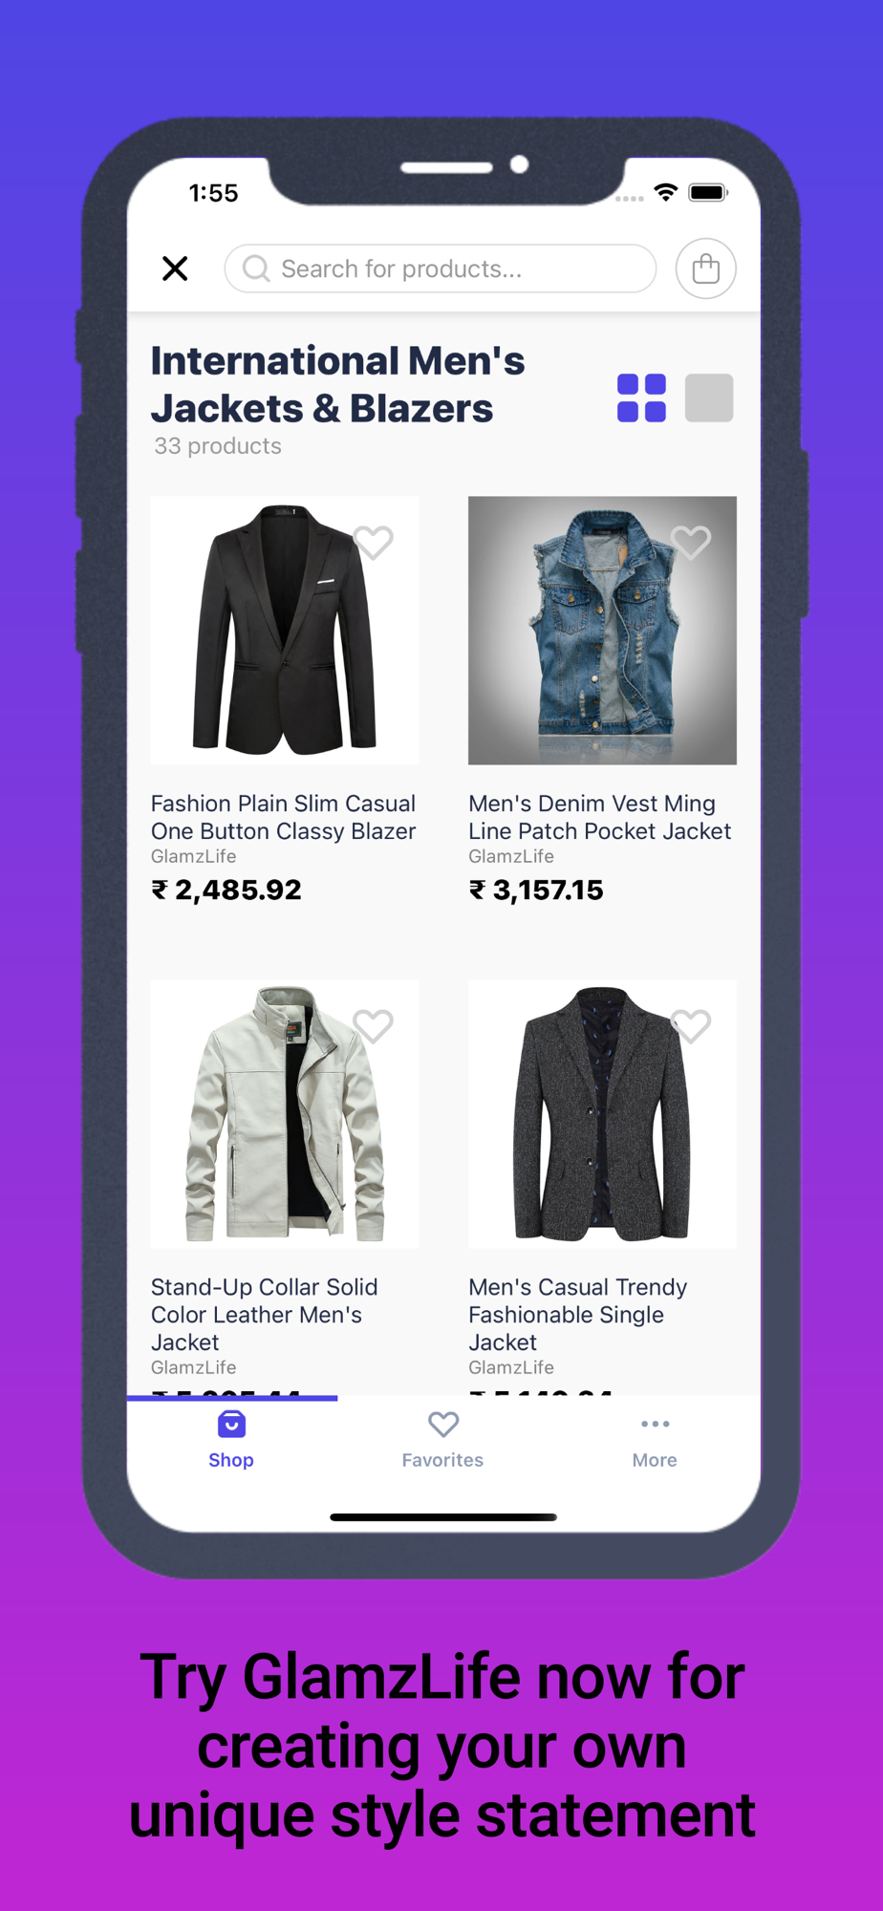Open the More tab with three dots
The width and height of the screenshot is (883, 1911).
point(655,1440)
